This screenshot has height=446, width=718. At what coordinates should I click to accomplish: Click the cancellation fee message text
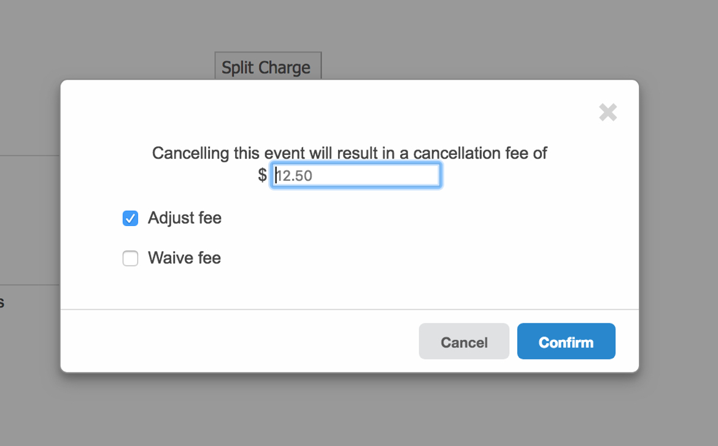(x=349, y=153)
